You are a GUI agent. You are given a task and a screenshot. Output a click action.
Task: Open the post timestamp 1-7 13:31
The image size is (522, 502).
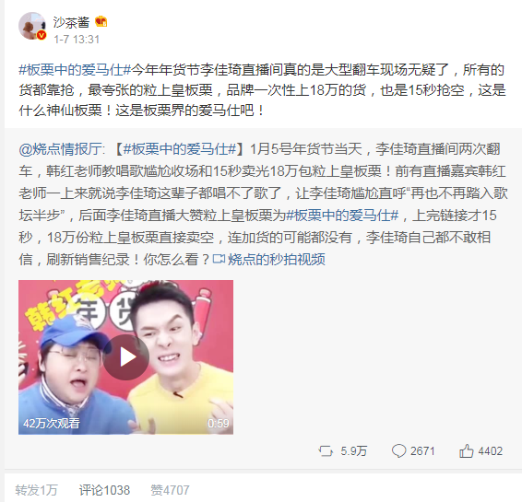(77, 40)
